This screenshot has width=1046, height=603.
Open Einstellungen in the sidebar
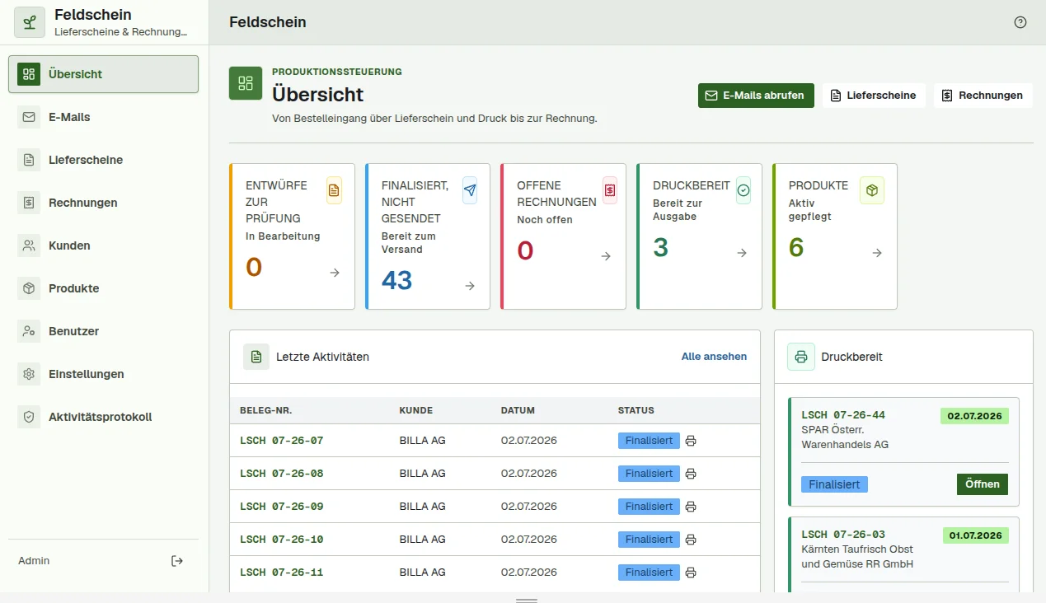[x=104, y=374]
